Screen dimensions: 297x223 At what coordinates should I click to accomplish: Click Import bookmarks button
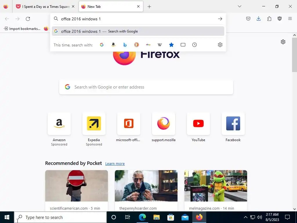(x=22, y=29)
